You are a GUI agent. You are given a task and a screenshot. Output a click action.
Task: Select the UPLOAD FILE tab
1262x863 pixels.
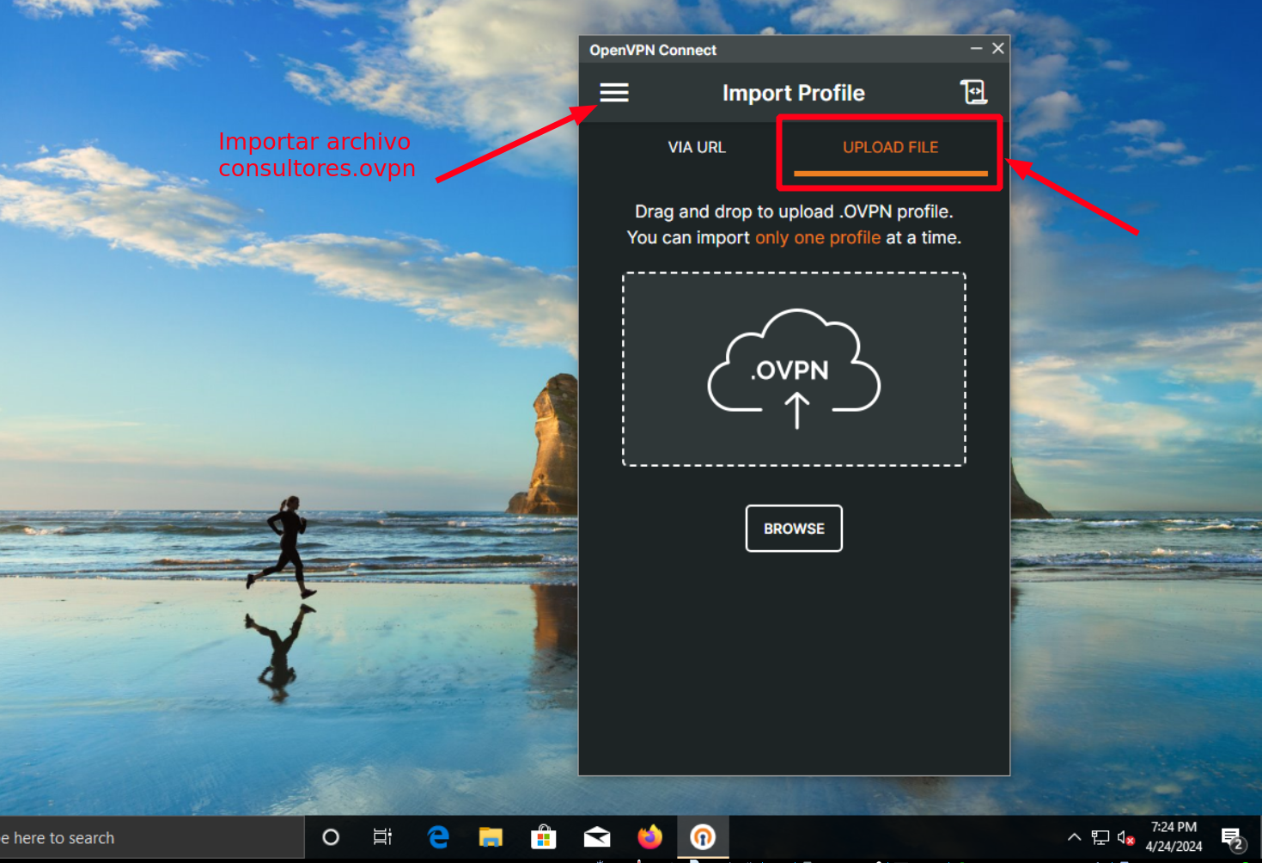(x=889, y=147)
